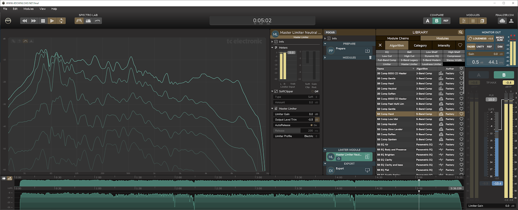
Task: Toggle SoftClipper Off switch
Action: [315, 92]
